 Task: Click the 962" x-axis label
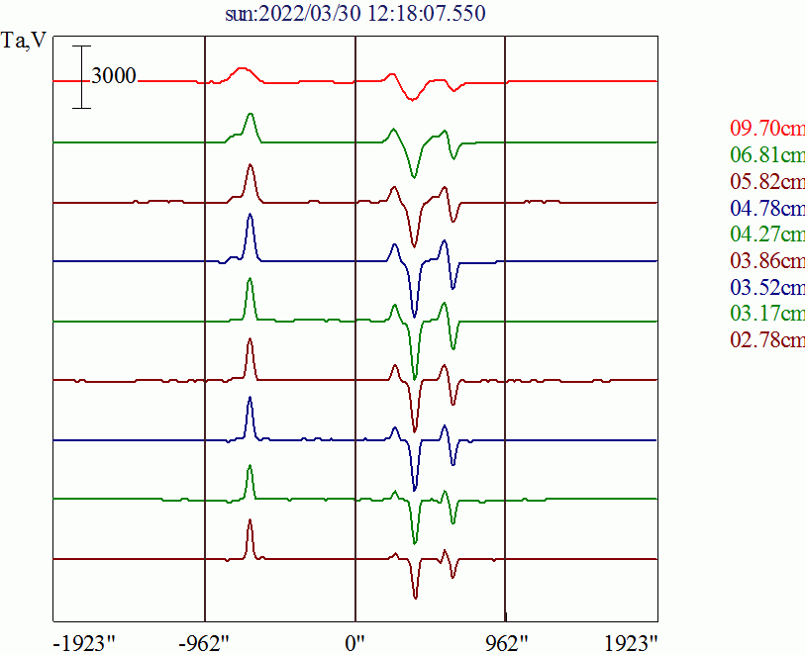tap(507, 643)
